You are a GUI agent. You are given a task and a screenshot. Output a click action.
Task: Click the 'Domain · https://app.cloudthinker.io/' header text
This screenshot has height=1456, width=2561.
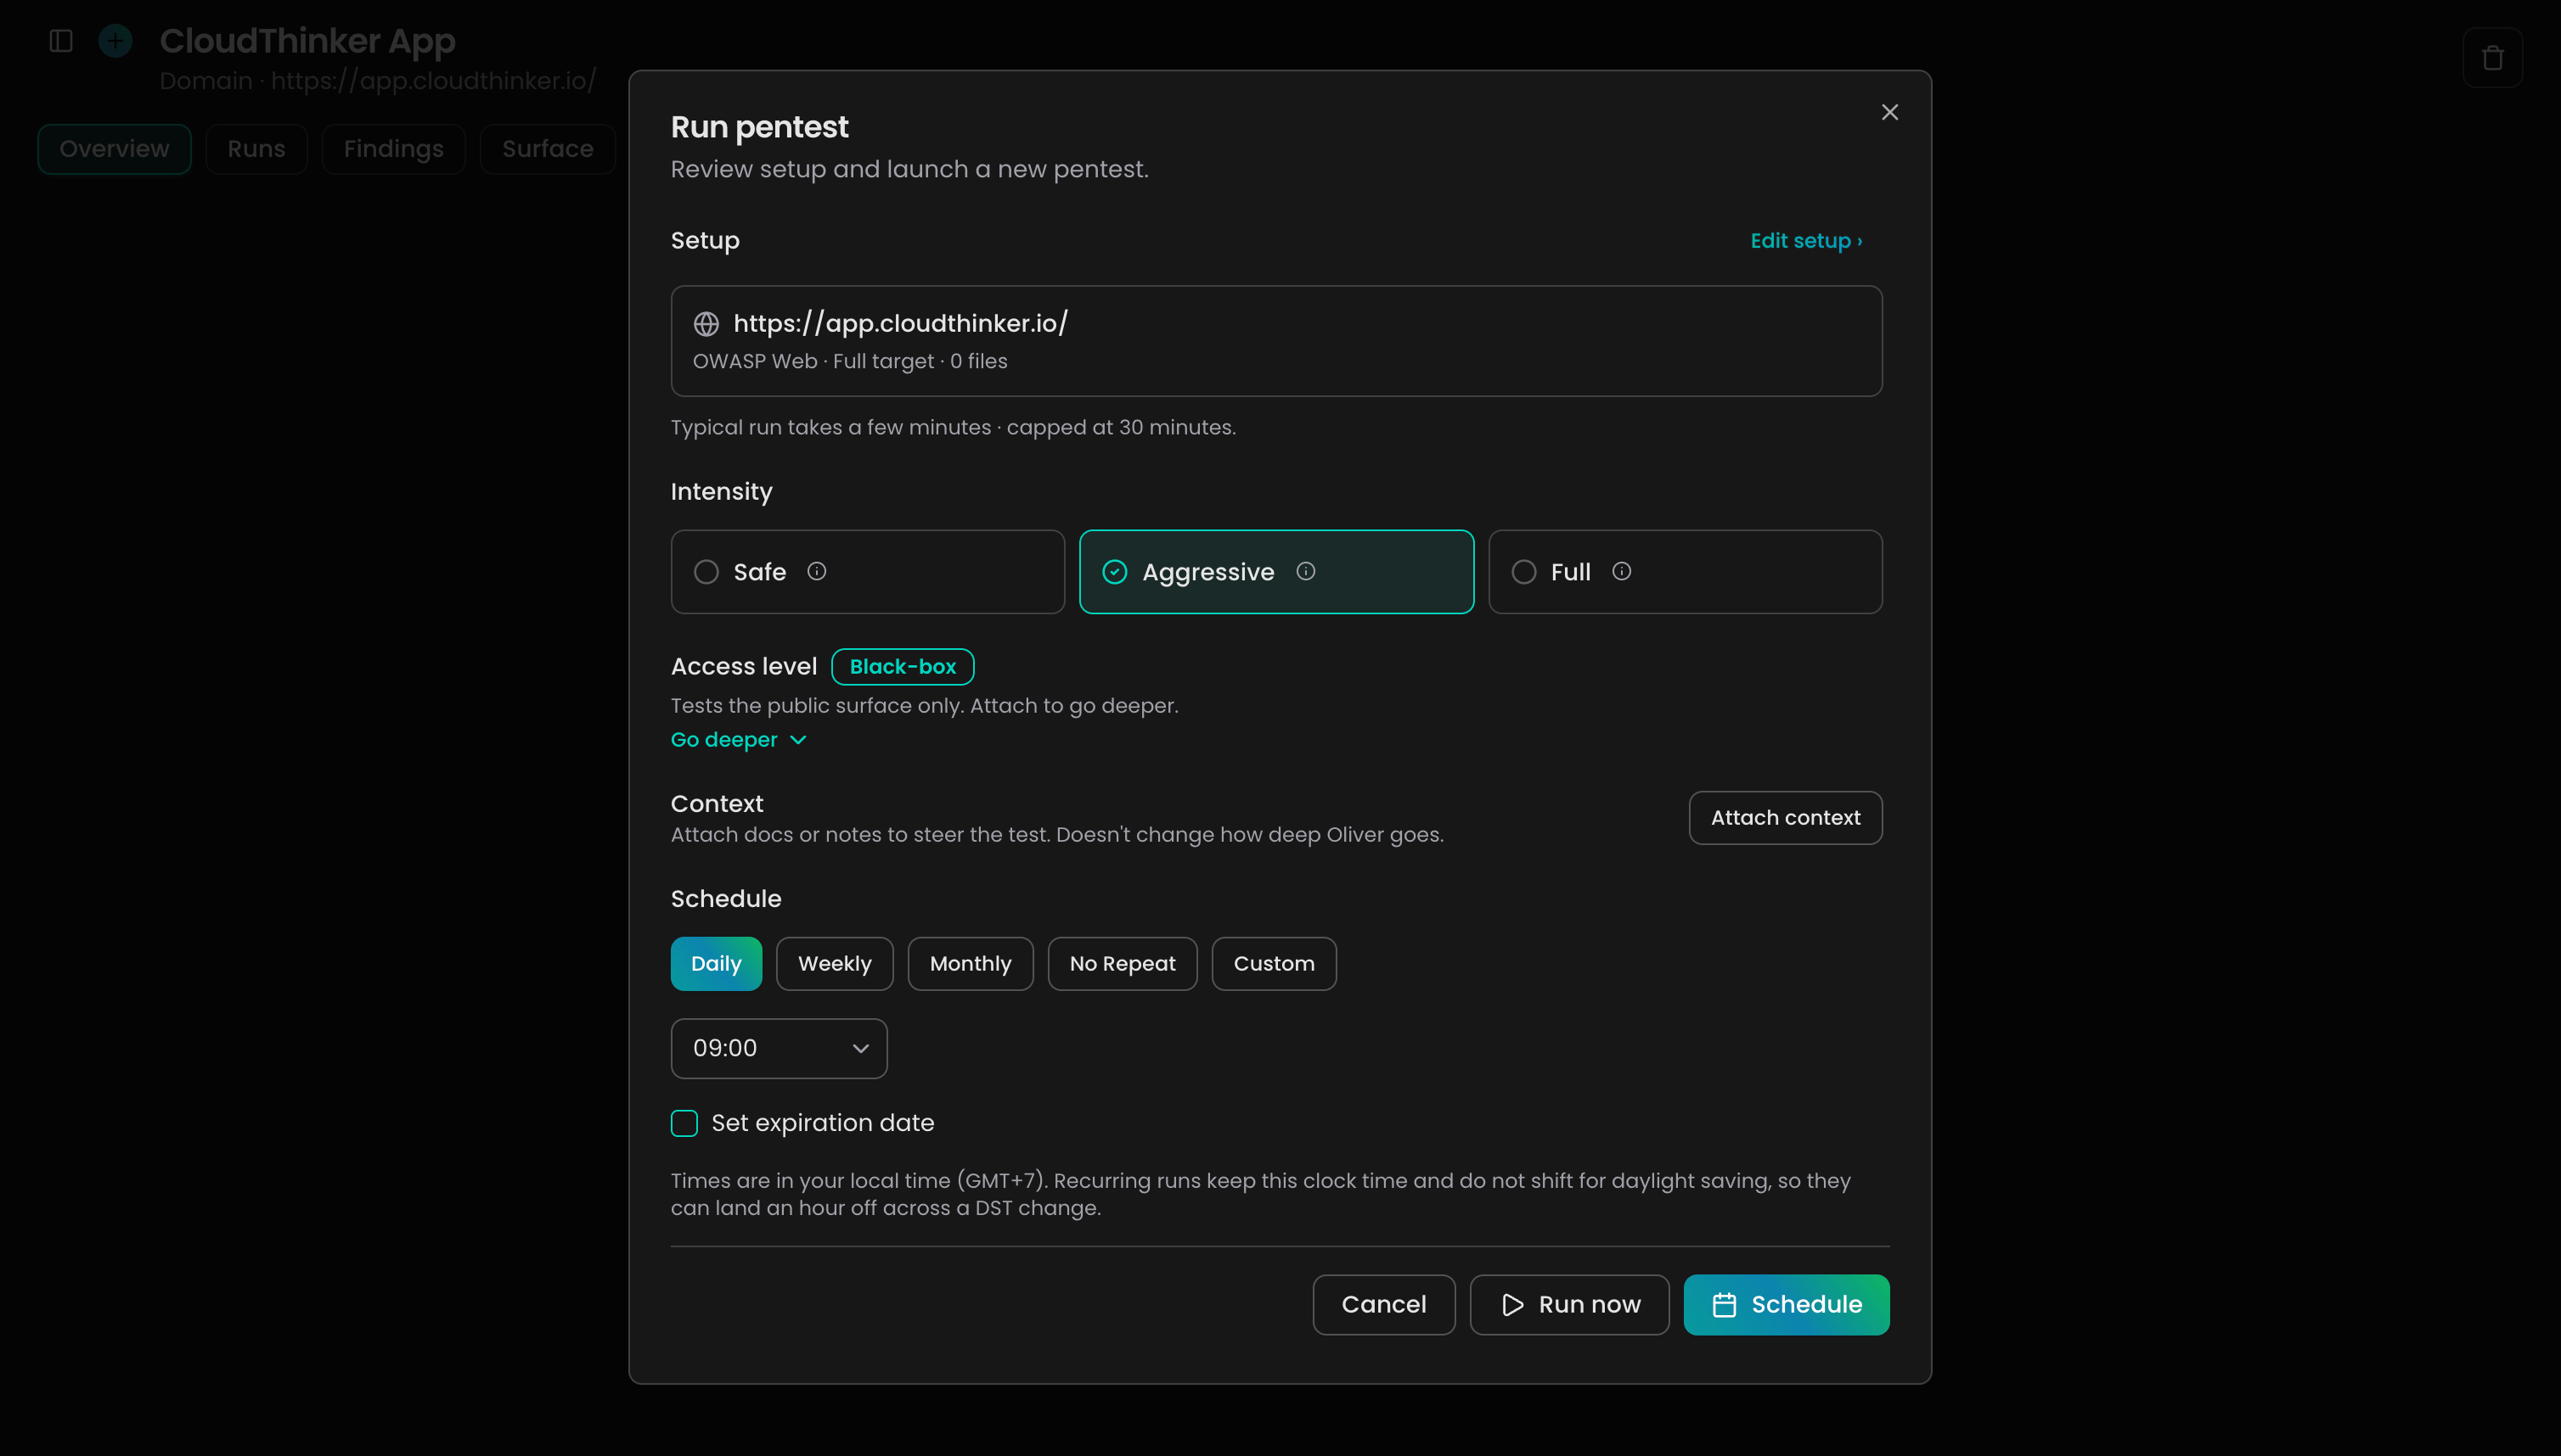[x=377, y=81]
